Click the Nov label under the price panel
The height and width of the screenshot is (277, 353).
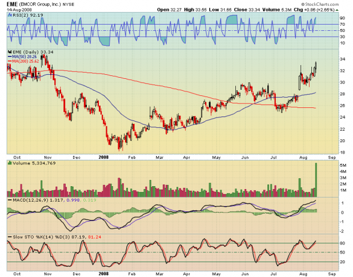(x=48, y=157)
